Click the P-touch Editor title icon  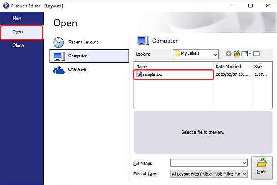6,6
